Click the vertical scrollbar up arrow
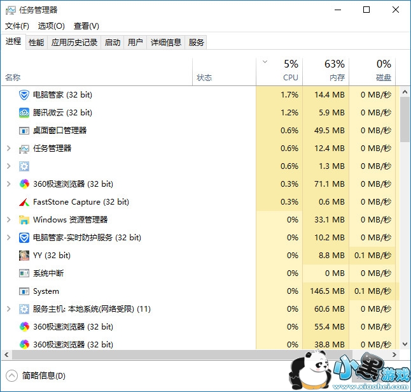Viewport: 411px width, 392px height. tap(405, 92)
